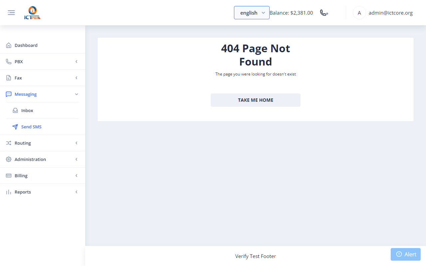Click the ICTPBX logo
This screenshot has height=266, width=426.
(32, 13)
